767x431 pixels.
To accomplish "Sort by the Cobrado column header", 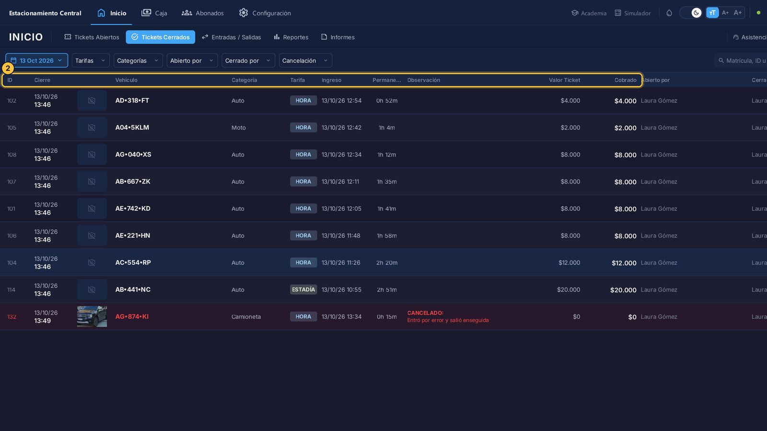I will (625, 80).
